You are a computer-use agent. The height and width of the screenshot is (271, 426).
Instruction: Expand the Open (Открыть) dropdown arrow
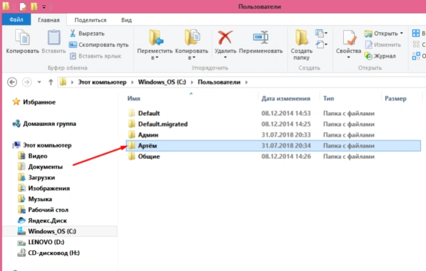pyautogui.click(x=402, y=33)
